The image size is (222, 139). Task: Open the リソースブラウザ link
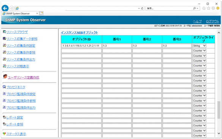[x=17, y=32]
